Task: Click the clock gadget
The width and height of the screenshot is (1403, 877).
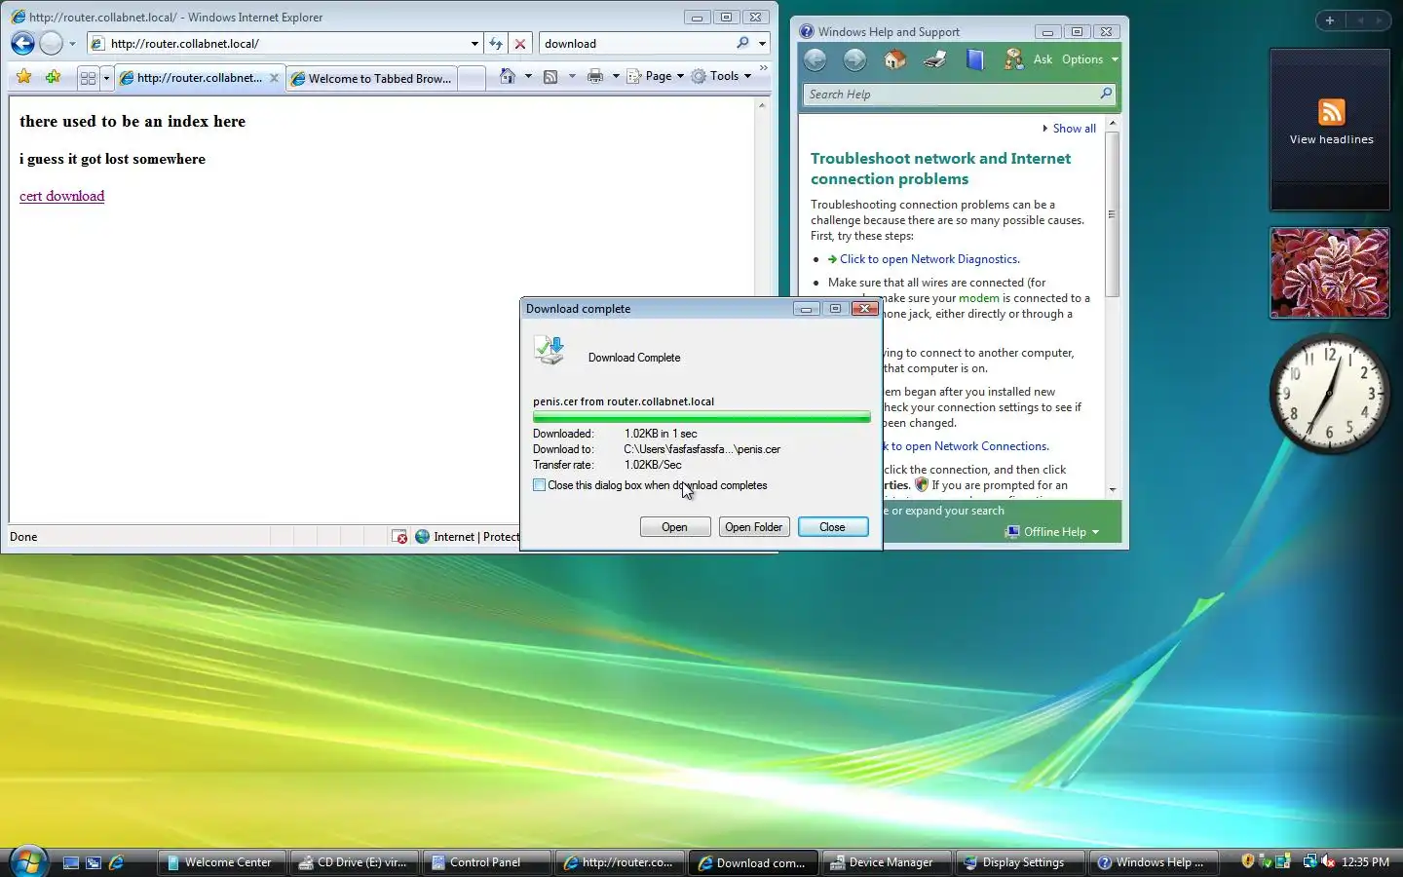Action: [x=1330, y=393]
